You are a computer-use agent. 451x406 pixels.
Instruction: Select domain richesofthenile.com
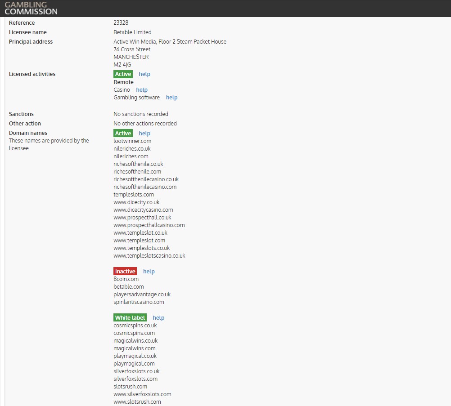(137, 172)
